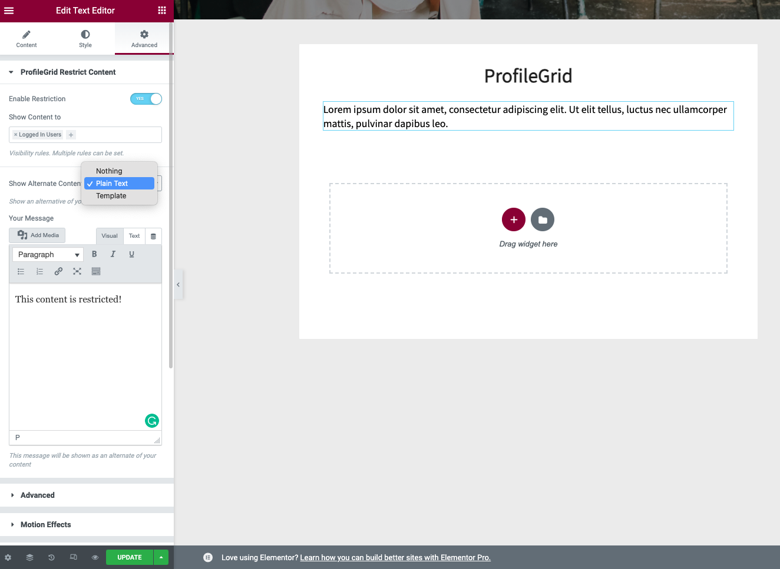The height and width of the screenshot is (569, 780).
Task: Open Responsive Mode icon in footer
Action: 73,557
